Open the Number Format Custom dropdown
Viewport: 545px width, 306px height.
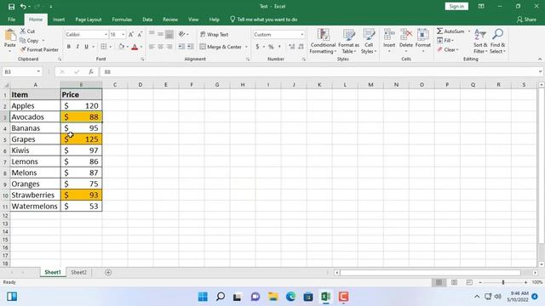pyautogui.click(x=302, y=35)
